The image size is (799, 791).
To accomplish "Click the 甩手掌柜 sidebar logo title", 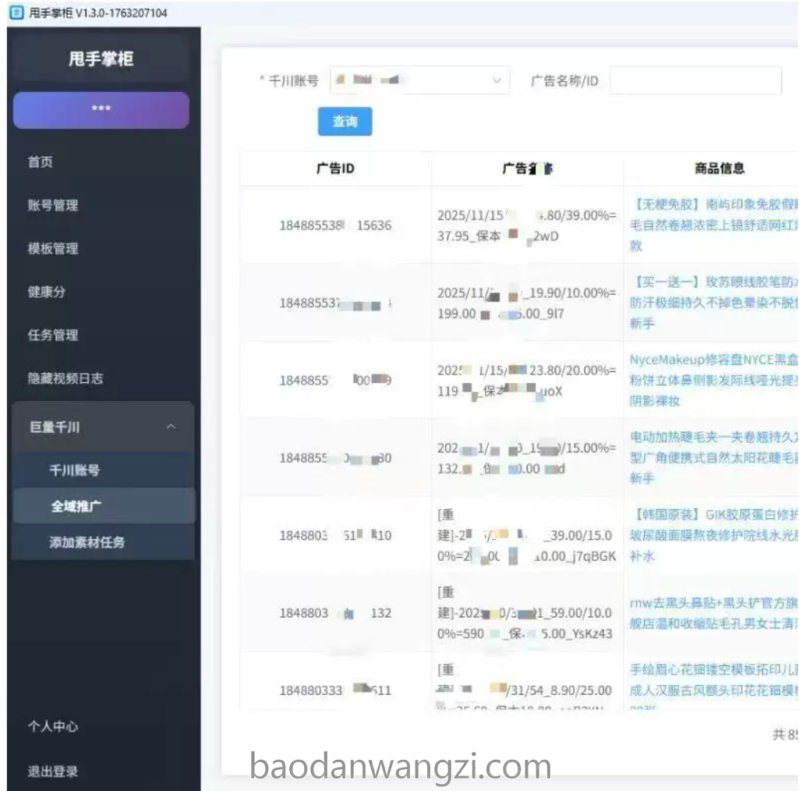I will 101,59.
